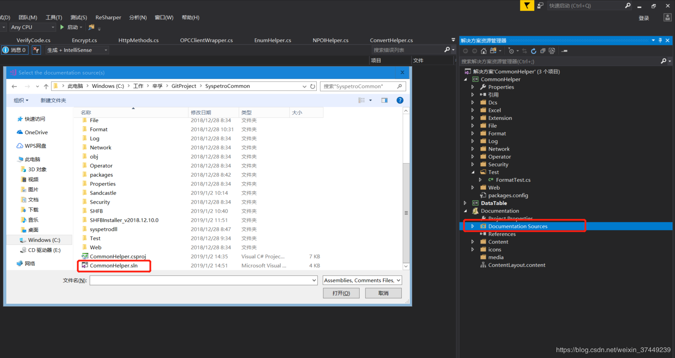Screen dimensions: 675x358
Task: Click Show All Files icon in Solution Explorer
Action: tap(552, 51)
